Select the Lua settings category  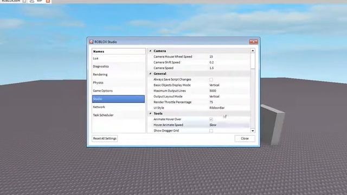pos(118,58)
